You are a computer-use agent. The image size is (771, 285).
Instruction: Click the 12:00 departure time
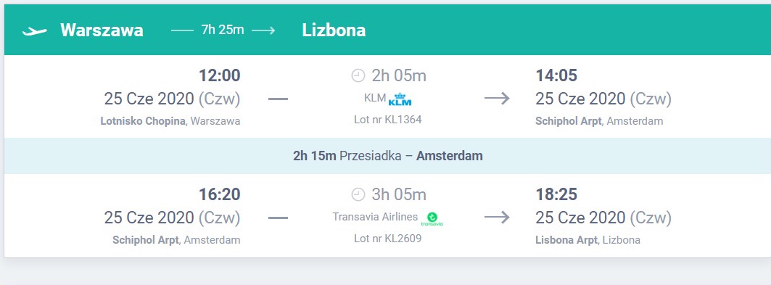pos(219,75)
